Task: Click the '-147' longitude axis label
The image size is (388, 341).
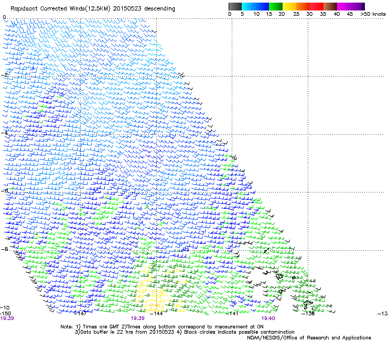Action: [80, 314]
